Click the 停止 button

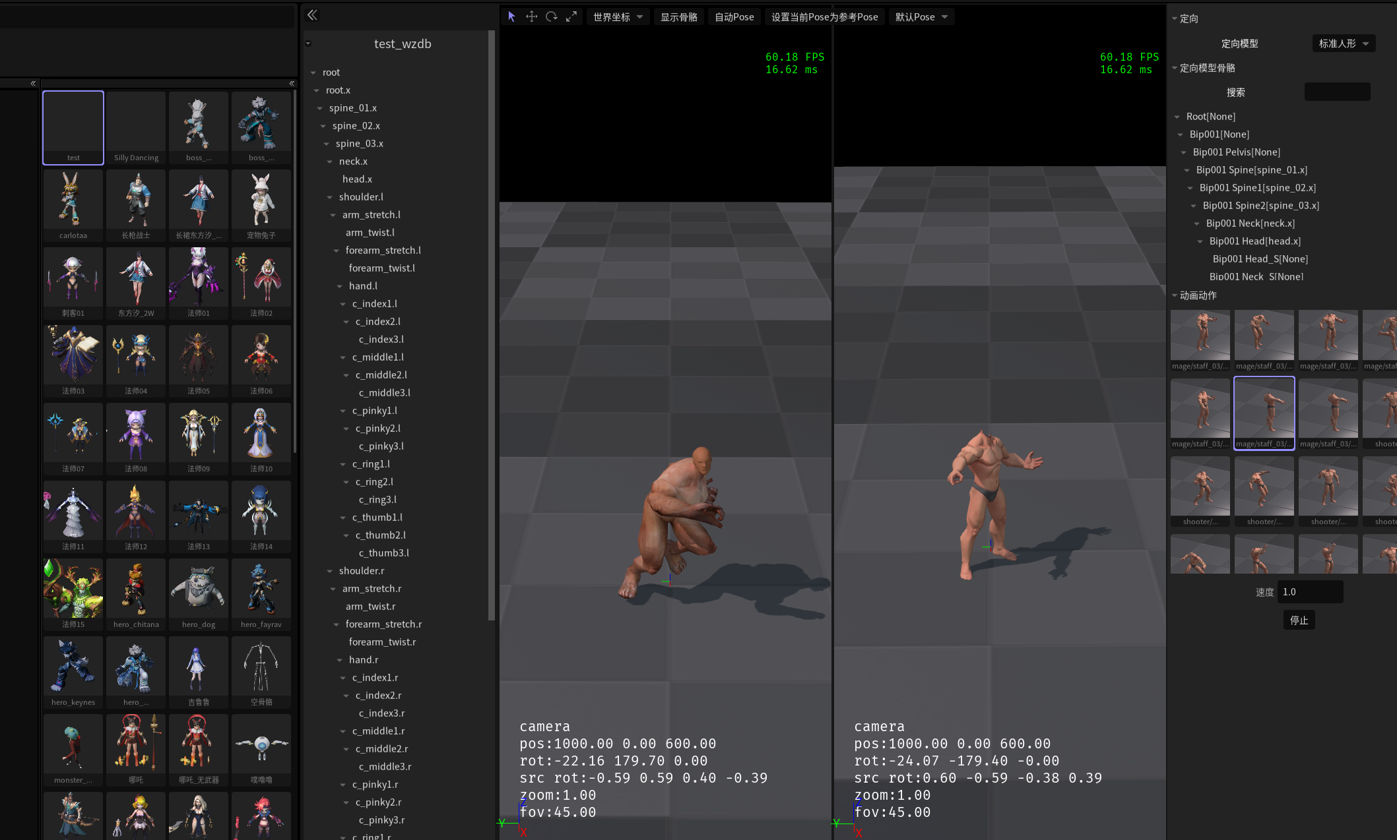point(1299,620)
